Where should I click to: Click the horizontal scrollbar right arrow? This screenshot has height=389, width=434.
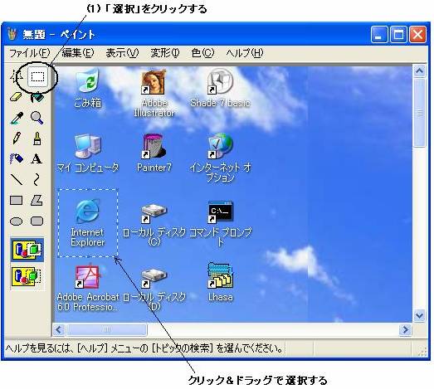(x=406, y=329)
